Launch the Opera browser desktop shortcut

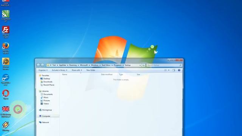[x=6, y=94]
